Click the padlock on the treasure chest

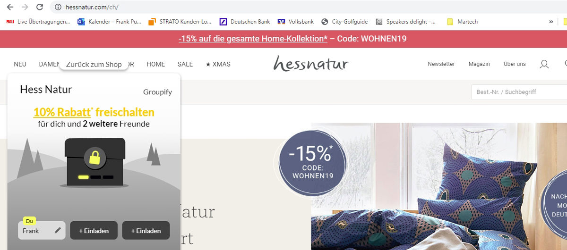tap(94, 158)
